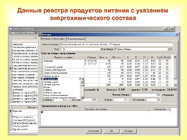Image resolution: width=187 pixels, height=140 pixels.
Task: Click the ellipsis button beside Вид блюда
Action: click(171, 49)
